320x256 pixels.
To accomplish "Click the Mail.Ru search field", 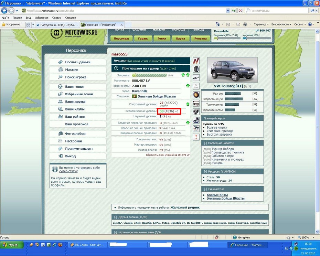I will pyautogui.click(x=277, y=11).
